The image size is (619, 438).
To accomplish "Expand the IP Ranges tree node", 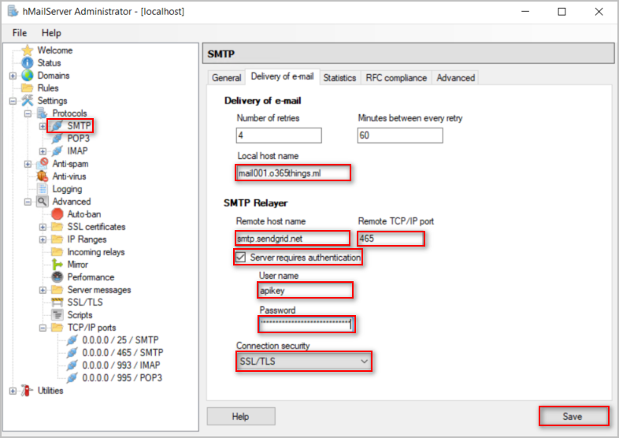I will [43, 239].
